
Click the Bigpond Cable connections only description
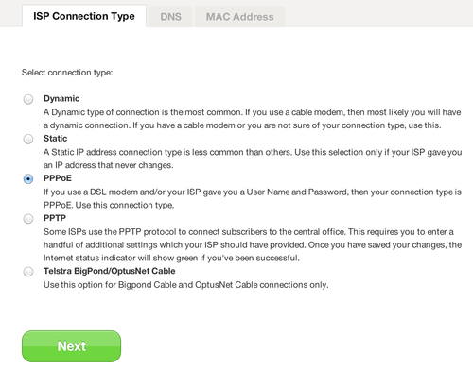click(x=186, y=285)
